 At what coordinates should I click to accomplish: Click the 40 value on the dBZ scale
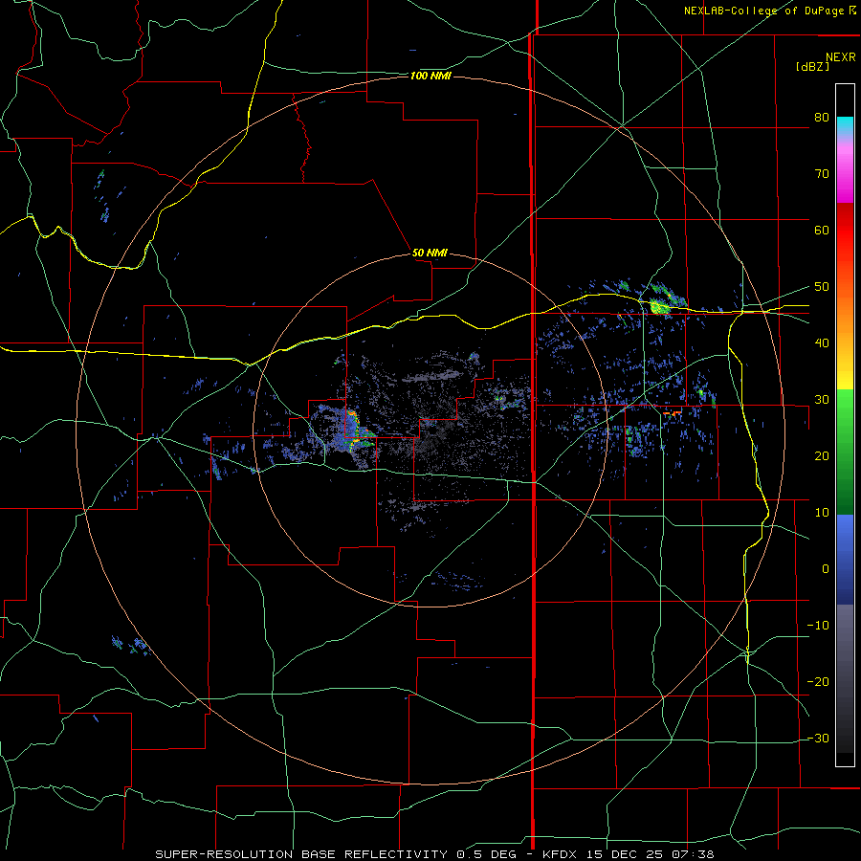(x=822, y=343)
